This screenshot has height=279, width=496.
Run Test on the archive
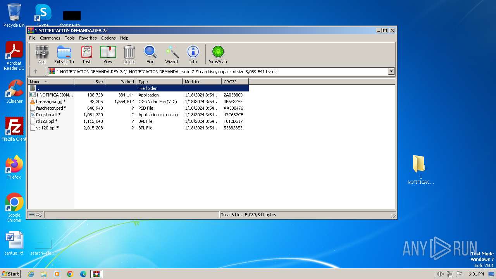(86, 54)
